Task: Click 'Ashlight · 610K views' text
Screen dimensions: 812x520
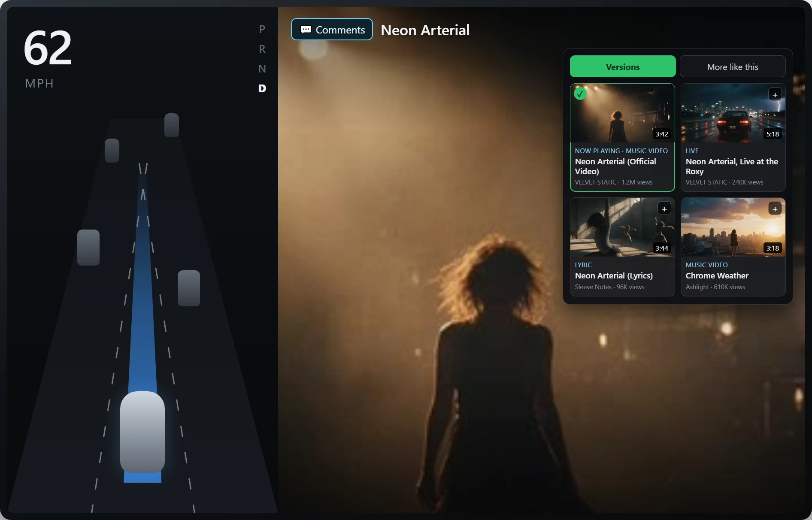Action: pos(715,287)
